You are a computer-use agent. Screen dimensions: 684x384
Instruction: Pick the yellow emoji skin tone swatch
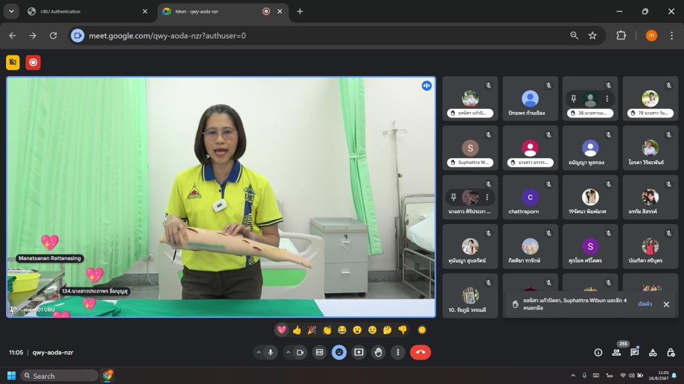tap(421, 330)
